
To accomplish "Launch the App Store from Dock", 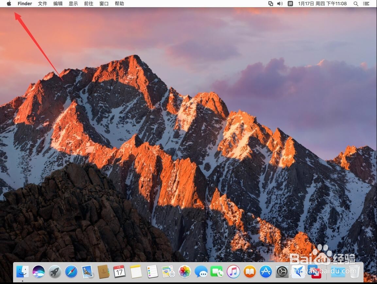I will [x=266, y=272].
